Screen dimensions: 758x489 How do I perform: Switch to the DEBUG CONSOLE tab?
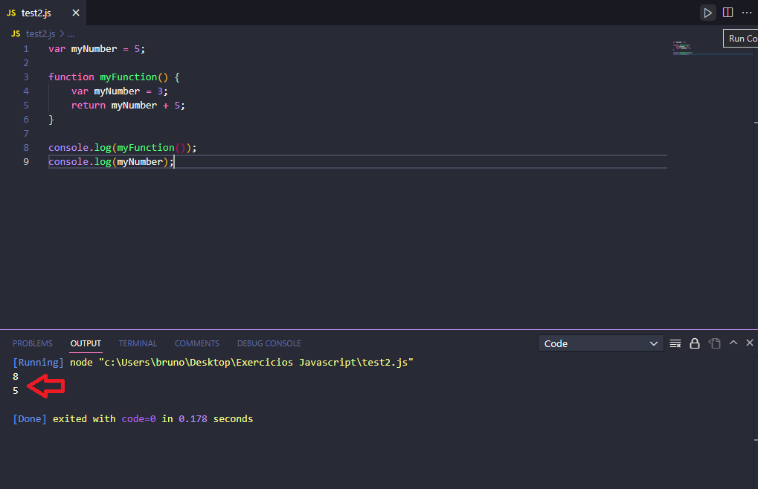269,343
